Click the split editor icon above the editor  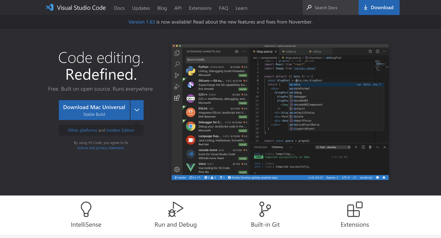(x=378, y=51)
